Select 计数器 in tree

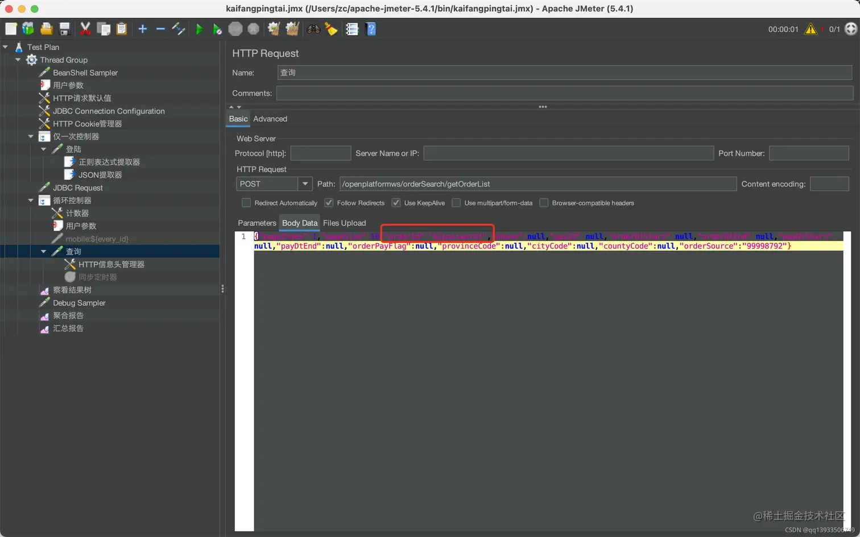[x=77, y=213]
